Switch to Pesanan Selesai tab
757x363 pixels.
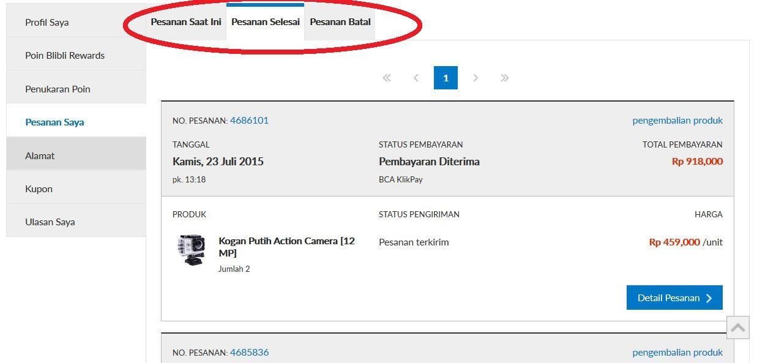[x=266, y=22]
